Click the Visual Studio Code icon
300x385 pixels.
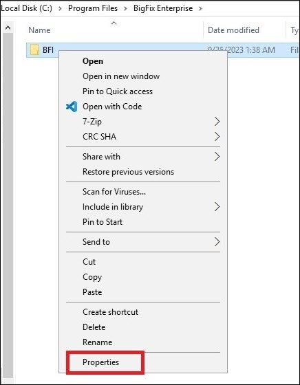[72, 107]
